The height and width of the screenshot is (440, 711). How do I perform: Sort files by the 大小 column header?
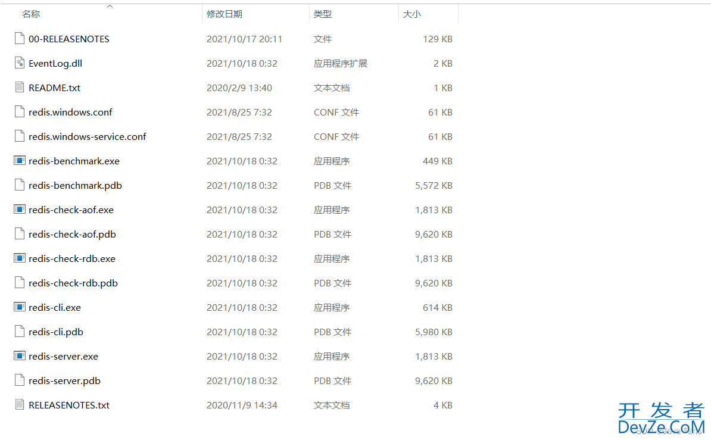(411, 14)
